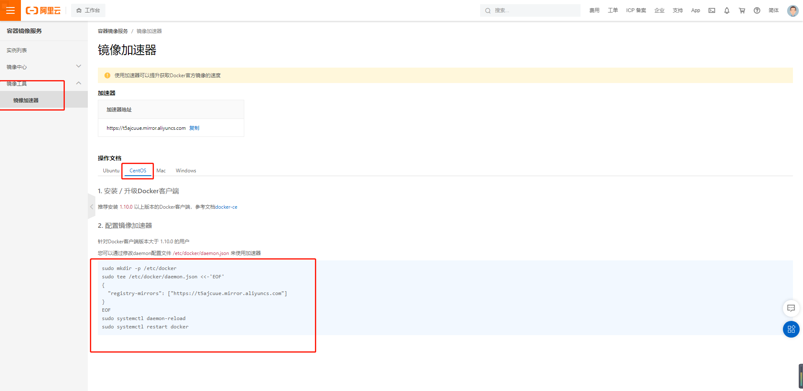This screenshot has width=803, height=391.
Task: Open the help question mark icon
Action: pyautogui.click(x=757, y=10)
